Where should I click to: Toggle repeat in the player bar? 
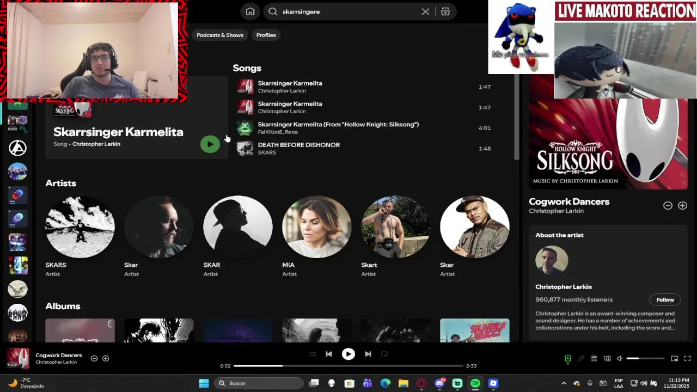[384, 354]
